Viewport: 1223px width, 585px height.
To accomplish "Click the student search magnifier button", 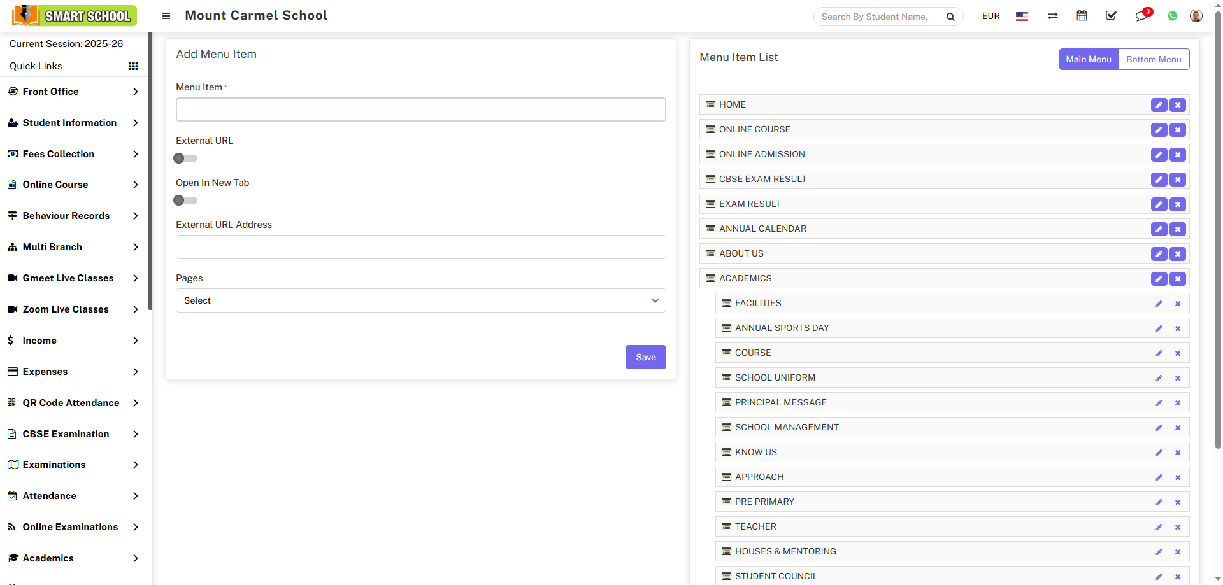I will pos(950,17).
